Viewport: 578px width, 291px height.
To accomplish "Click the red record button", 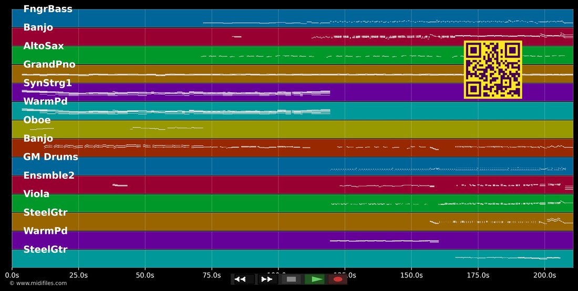I will pos(338,279).
